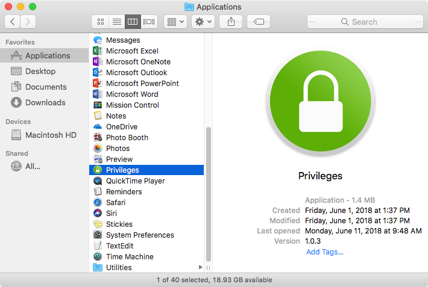Click the TextEdit app icon
Image resolution: width=428 pixels, height=287 pixels.
click(98, 246)
